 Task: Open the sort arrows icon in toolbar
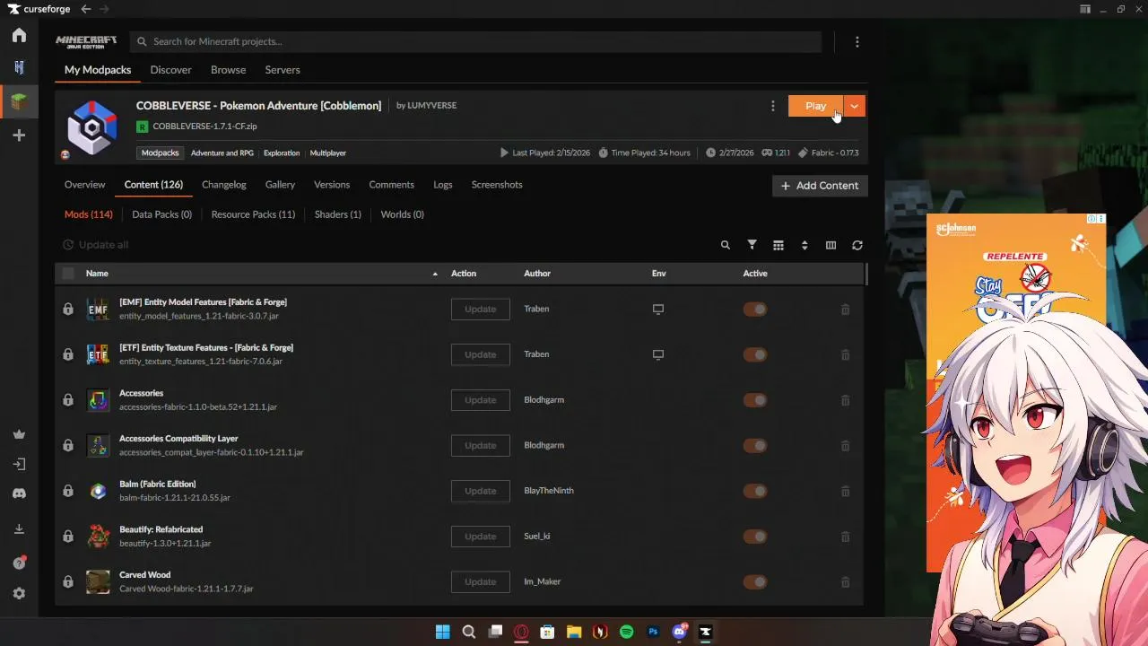click(804, 245)
